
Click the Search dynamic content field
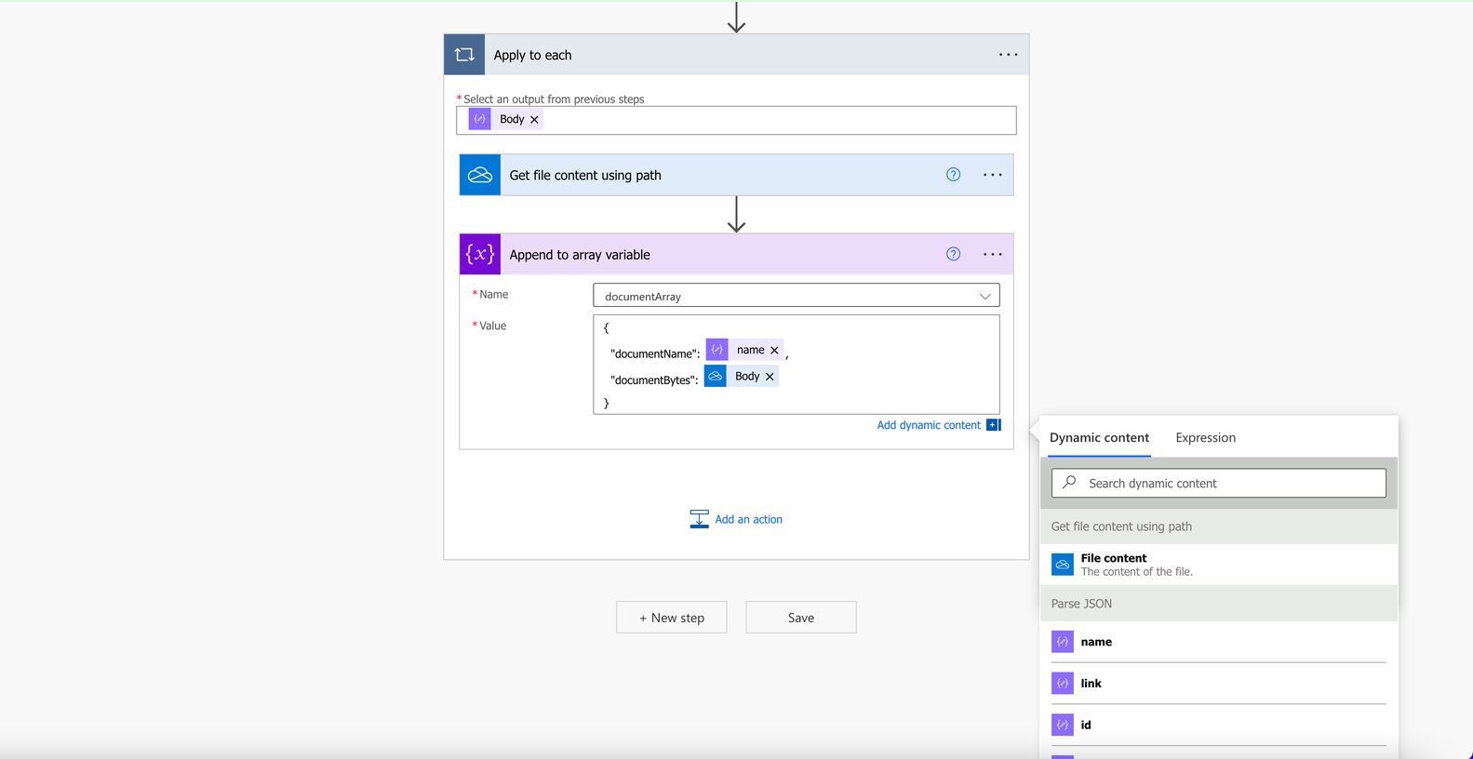point(1218,483)
